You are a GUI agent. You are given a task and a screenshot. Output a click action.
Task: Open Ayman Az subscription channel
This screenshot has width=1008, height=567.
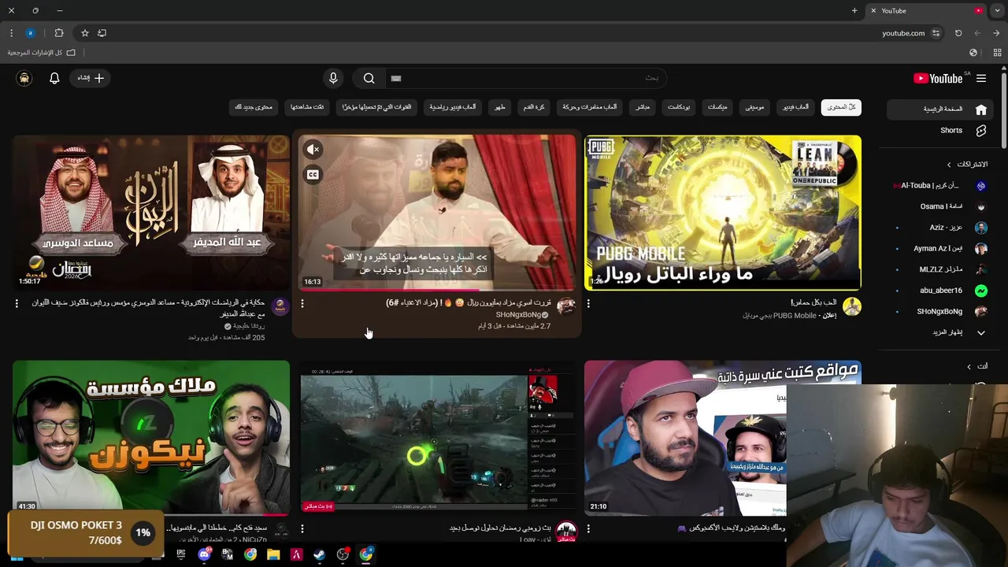tap(940, 249)
